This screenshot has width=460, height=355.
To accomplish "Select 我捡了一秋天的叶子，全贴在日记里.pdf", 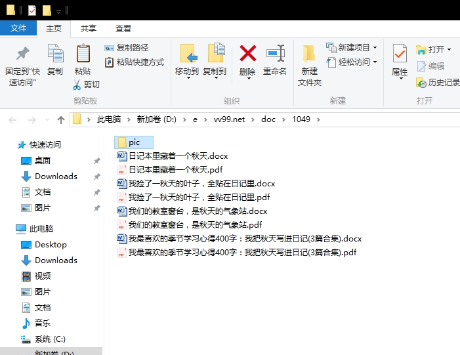I will [x=194, y=197].
